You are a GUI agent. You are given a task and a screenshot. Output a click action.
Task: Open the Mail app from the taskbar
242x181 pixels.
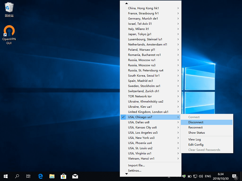coord(75,176)
